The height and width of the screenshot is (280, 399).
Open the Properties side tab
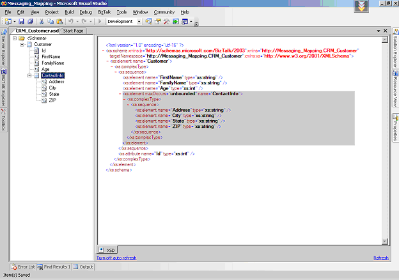(395, 128)
